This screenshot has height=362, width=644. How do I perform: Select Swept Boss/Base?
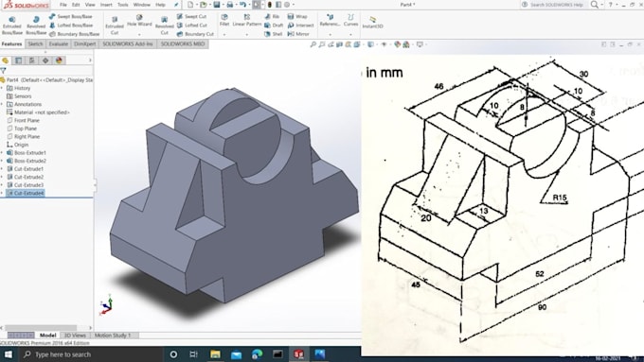pos(70,16)
